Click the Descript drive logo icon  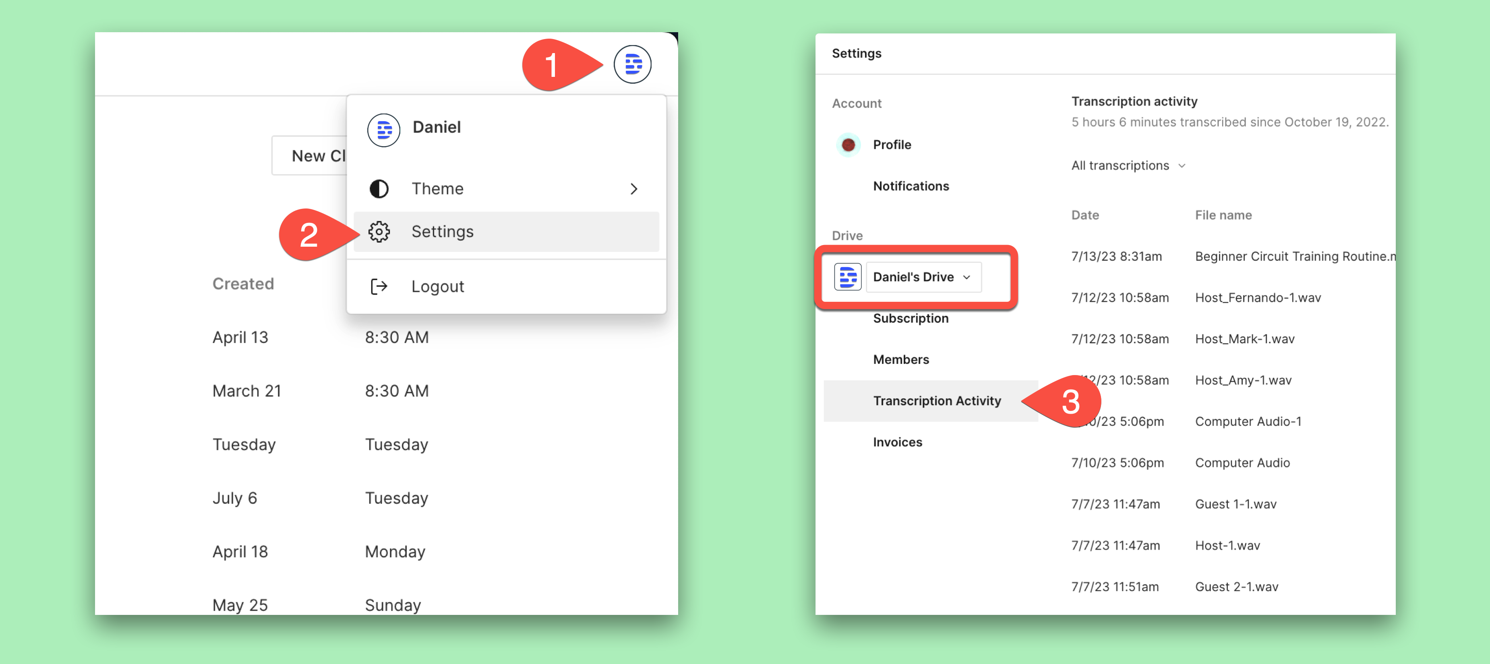[847, 277]
